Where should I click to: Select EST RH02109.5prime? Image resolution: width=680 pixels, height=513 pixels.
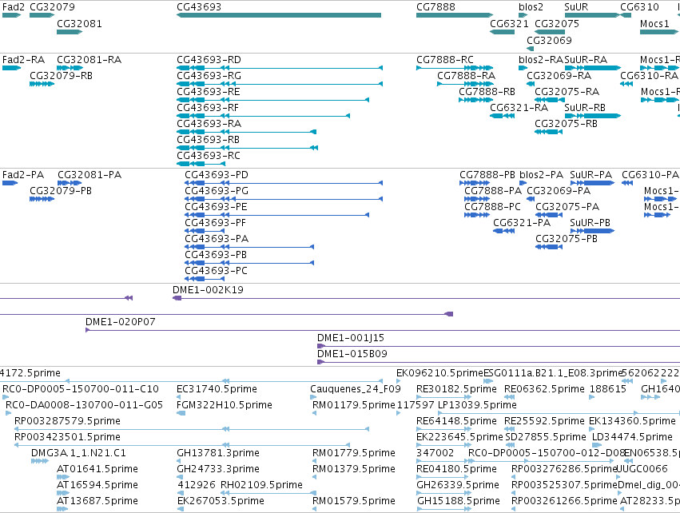click(x=268, y=494)
